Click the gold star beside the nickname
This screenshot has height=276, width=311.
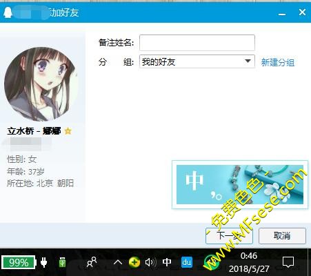coord(68,131)
